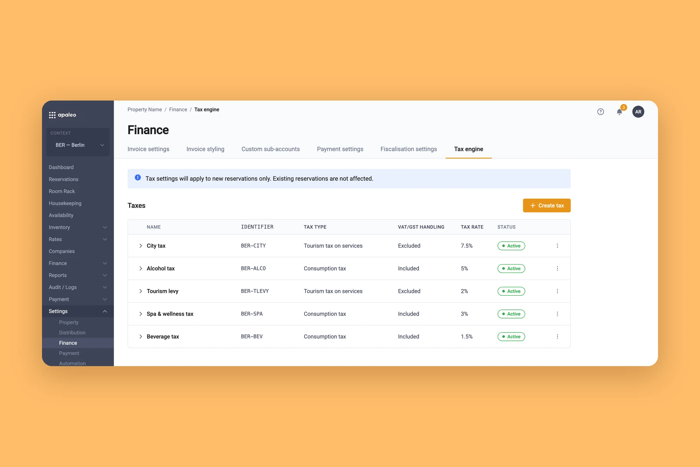This screenshot has width=700, height=467.
Task: Expand the Spa & wellness tax row
Action: [x=141, y=314]
